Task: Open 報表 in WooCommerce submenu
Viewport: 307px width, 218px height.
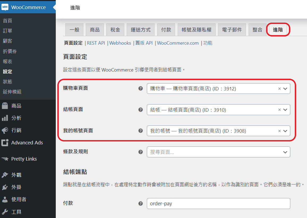Action: click(7, 61)
